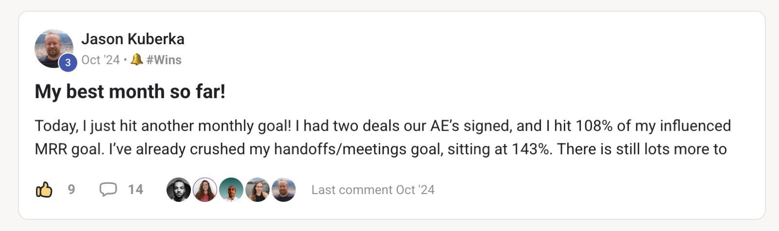Open the #Wins category
Screen dimensions: 779x231
click(x=164, y=60)
